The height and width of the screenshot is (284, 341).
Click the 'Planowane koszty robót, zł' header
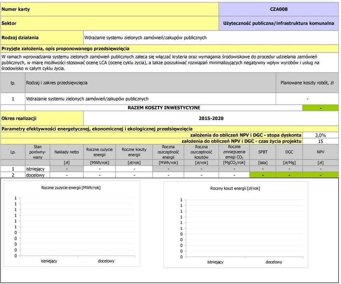point(307,83)
